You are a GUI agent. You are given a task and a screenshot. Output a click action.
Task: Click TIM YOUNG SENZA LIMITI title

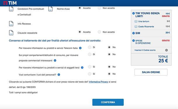pos(147,15)
